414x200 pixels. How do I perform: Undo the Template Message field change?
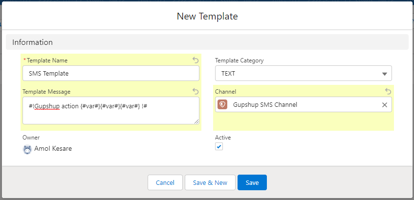click(196, 91)
